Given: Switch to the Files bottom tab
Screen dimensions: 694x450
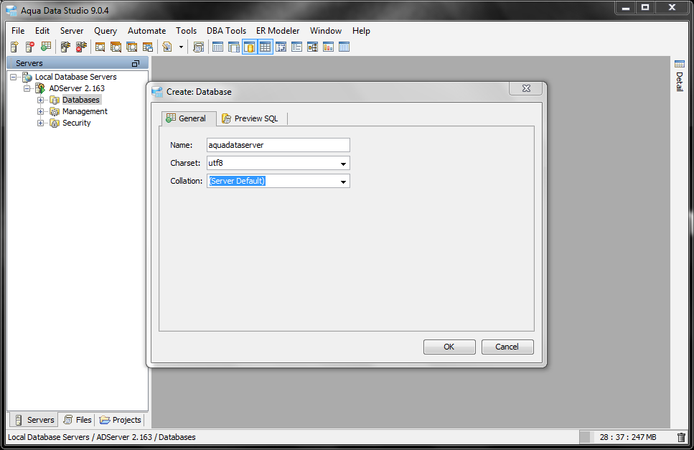Looking at the screenshot, I should 77,420.
